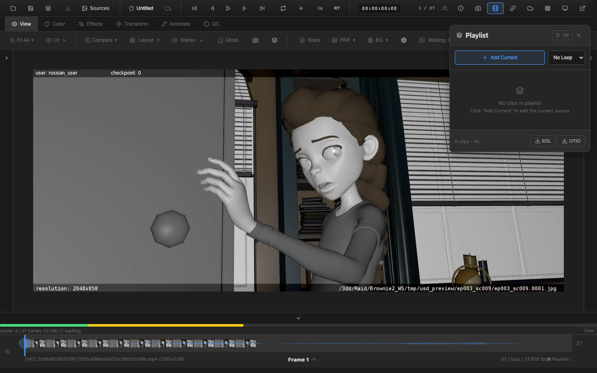597x373 pixels.
Task: Toggle the filmstrip playlist icon in the top bar
Action: coord(495,8)
